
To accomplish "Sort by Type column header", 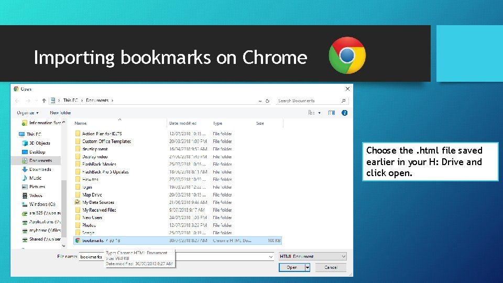I will (217, 123).
